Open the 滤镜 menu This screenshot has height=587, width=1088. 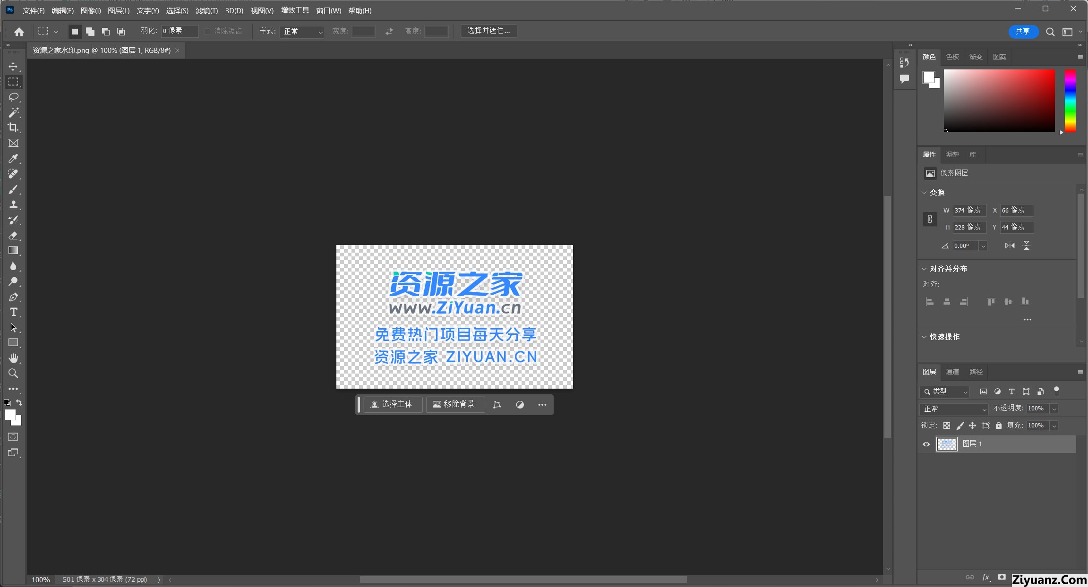tap(205, 10)
